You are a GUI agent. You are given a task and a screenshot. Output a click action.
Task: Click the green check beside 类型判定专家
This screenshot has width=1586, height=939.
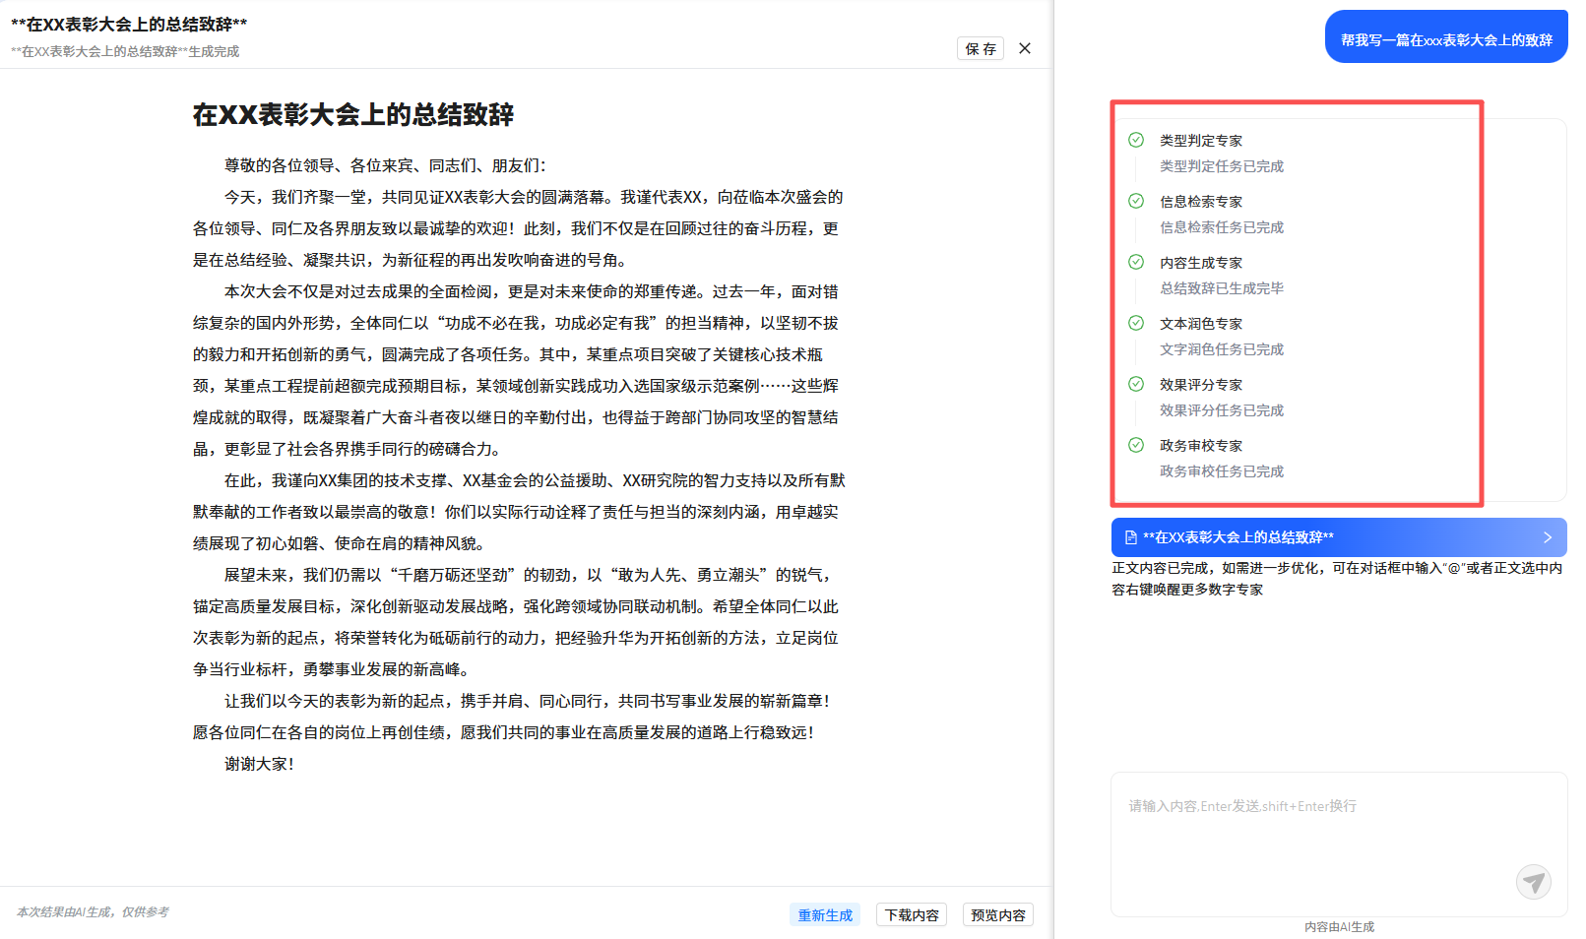click(1136, 140)
